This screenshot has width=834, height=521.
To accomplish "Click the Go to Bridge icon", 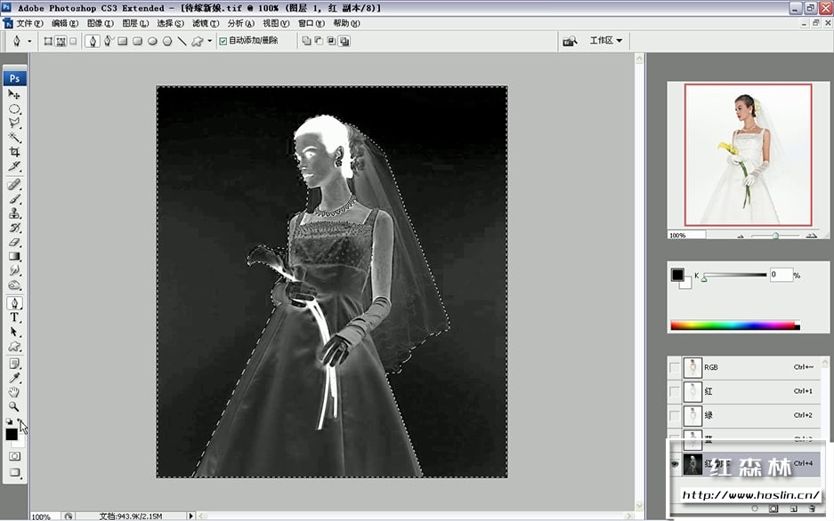I will pos(570,41).
